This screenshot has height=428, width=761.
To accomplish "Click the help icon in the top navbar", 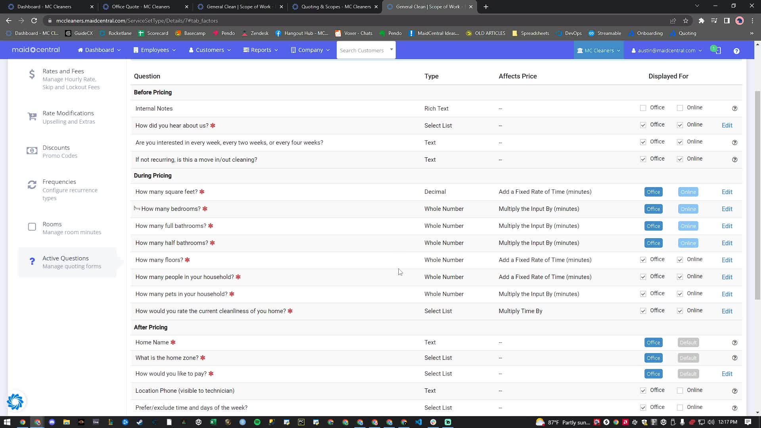I will (736, 51).
